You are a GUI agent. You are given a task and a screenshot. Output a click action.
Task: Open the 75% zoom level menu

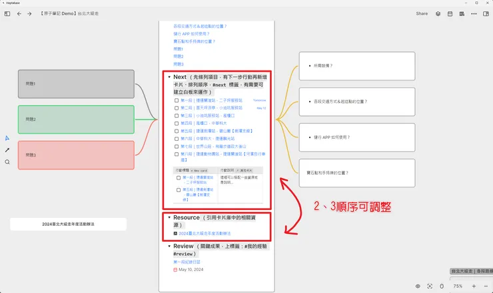coord(458,286)
